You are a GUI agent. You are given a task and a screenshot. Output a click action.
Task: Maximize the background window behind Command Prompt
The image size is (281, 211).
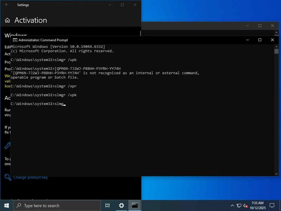pyautogui.click(x=260, y=26)
